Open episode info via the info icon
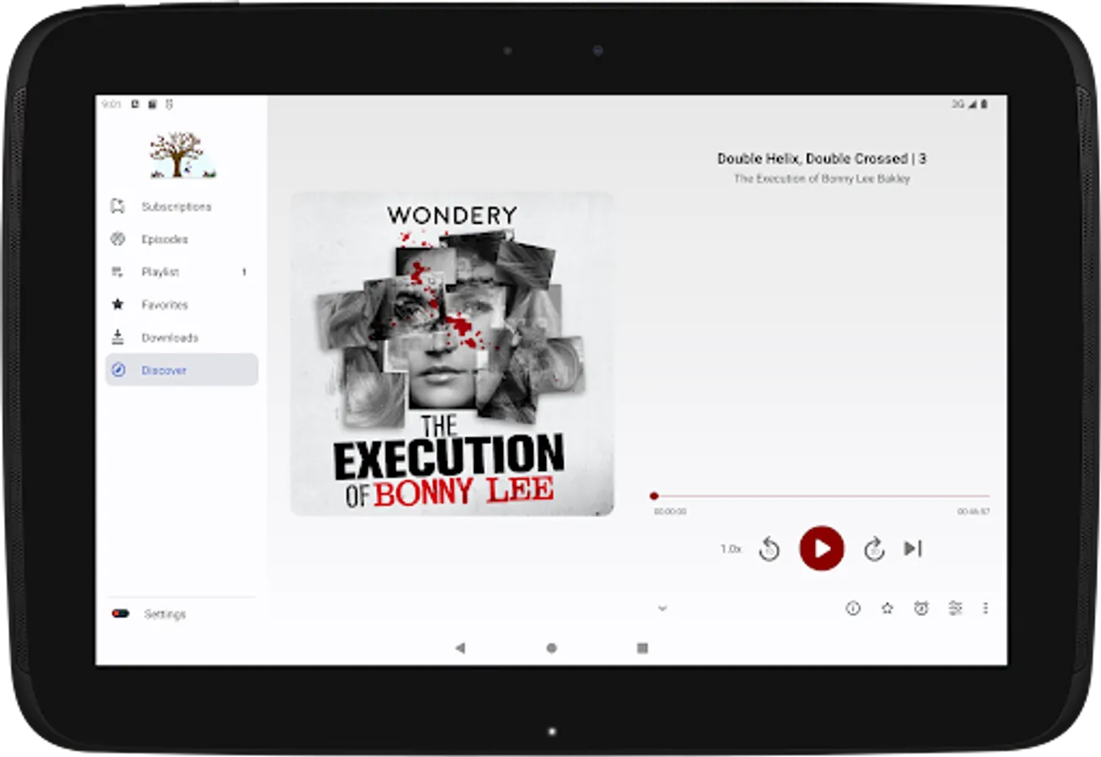Image resolution: width=1101 pixels, height=757 pixels. pyautogui.click(x=853, y=608)
